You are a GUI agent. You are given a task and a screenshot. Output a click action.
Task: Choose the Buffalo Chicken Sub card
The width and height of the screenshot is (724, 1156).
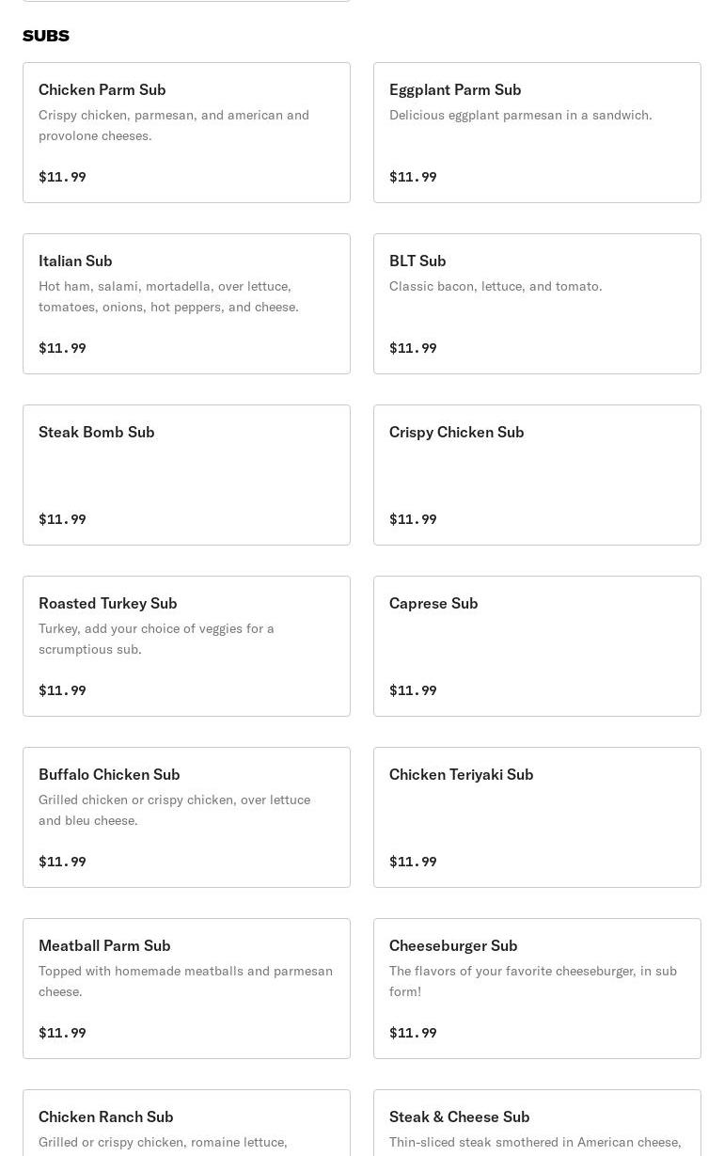[186, 817]
